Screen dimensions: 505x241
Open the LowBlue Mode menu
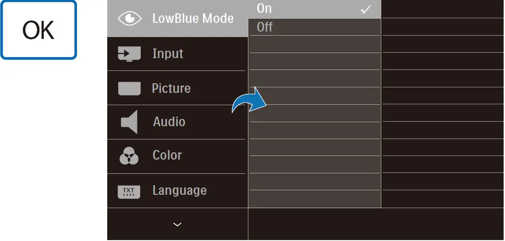(x=193, y=18)
